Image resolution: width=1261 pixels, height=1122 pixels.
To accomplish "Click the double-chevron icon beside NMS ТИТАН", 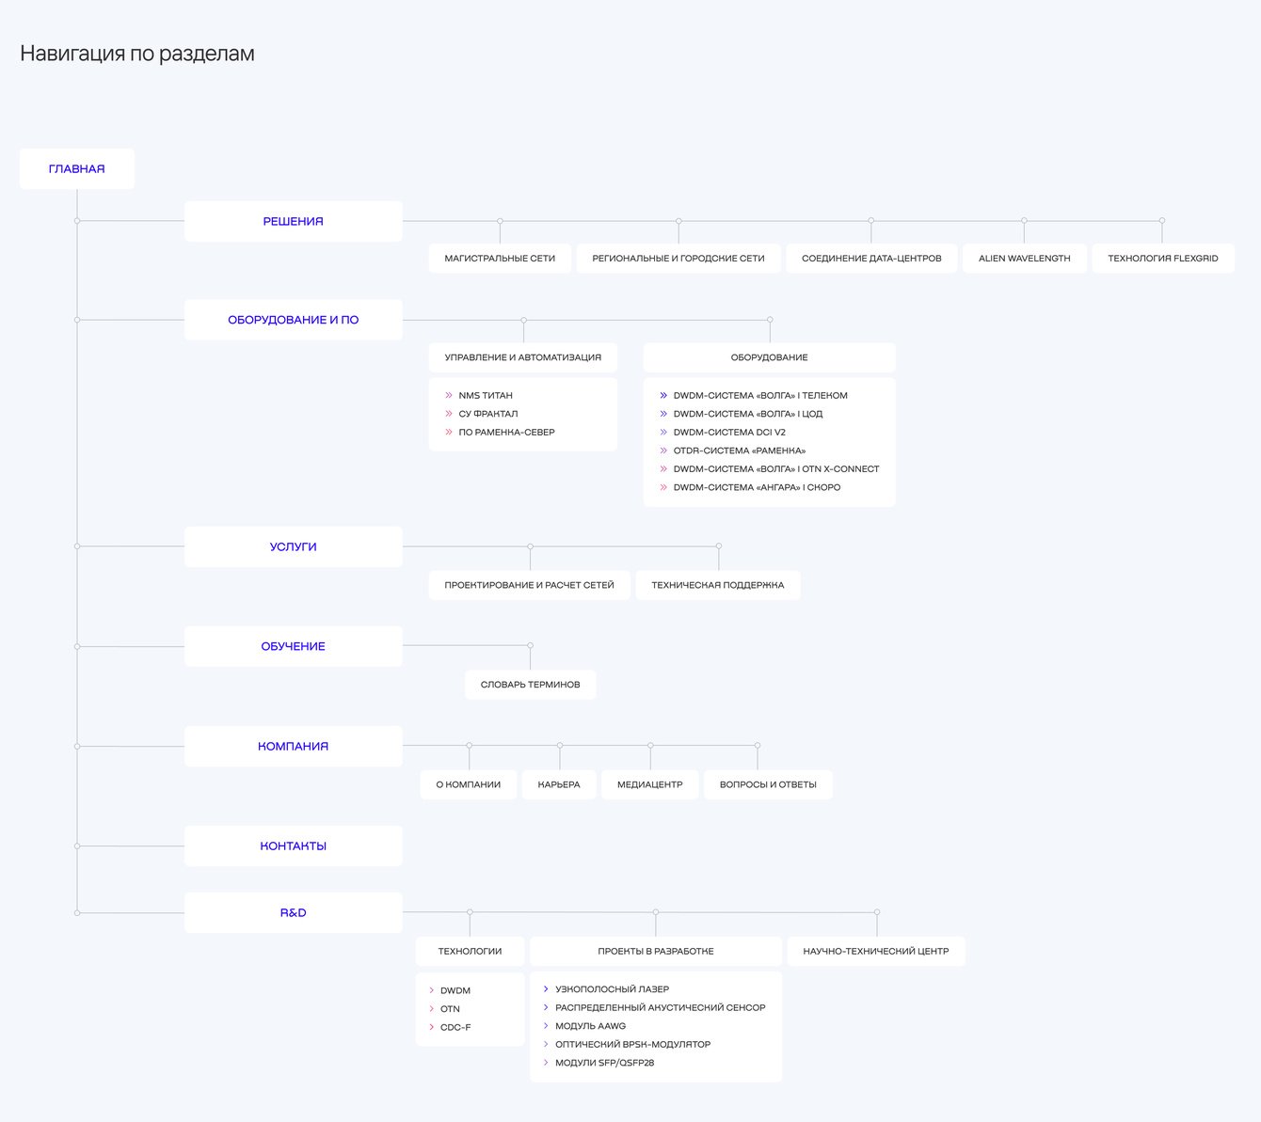I will point(449,396).
